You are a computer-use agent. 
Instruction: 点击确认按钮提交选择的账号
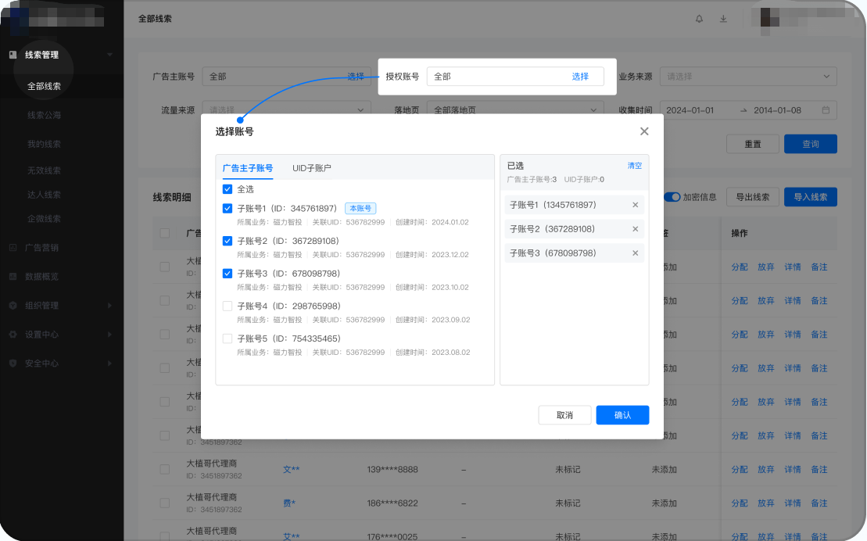point(622,415)
